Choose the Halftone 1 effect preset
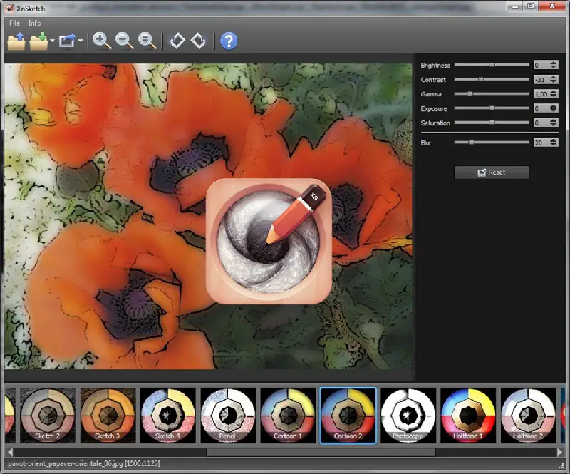The height and width of the screenshot is (474, 570). click(x=468, y=416)
